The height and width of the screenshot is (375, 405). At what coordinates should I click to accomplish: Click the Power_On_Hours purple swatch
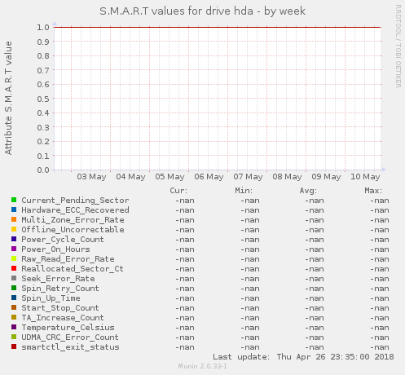tap(14, 249)
